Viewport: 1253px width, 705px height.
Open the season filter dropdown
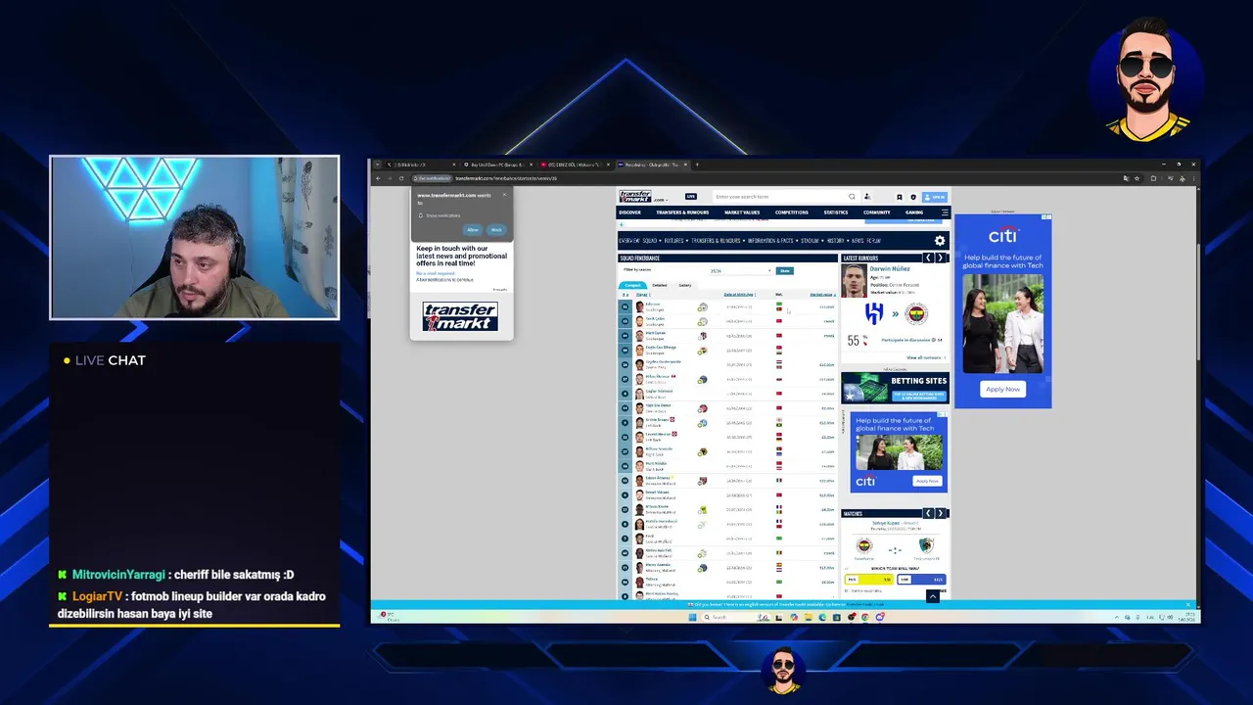coord(741,271)
